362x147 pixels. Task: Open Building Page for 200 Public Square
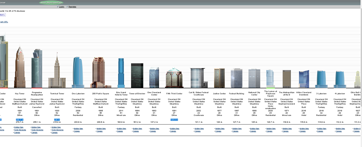[x=101, y=129]
